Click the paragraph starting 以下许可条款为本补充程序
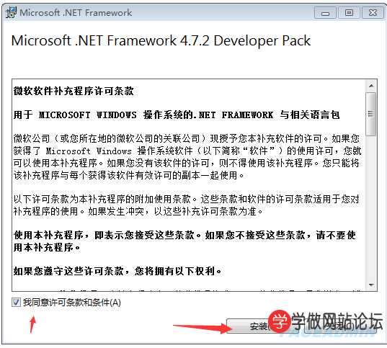 pos(187,205)
